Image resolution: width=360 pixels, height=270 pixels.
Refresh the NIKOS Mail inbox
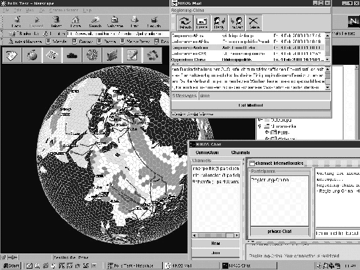point(185,22)
